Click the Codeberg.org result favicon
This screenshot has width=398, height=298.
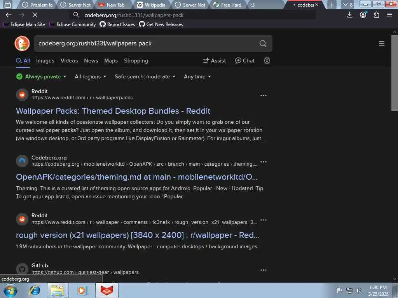(x=22, y=161)
